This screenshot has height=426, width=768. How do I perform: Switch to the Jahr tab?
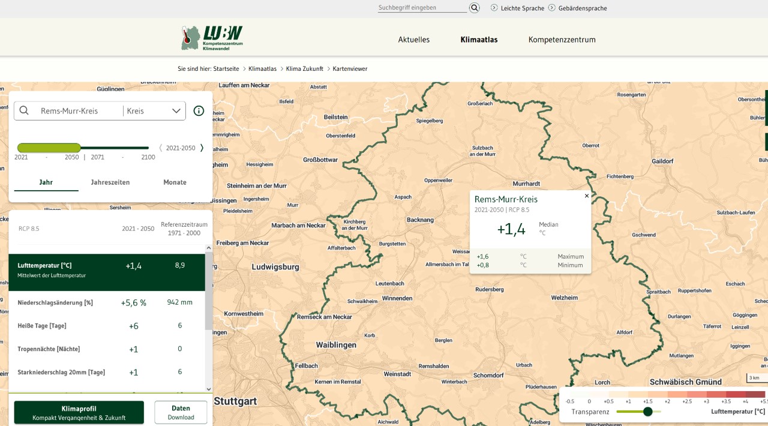click(46, 182)
